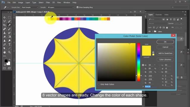This screenshot has width=190, height=107.
Task: Open the Fill dropdown arrow
Action: click(181, 28)
